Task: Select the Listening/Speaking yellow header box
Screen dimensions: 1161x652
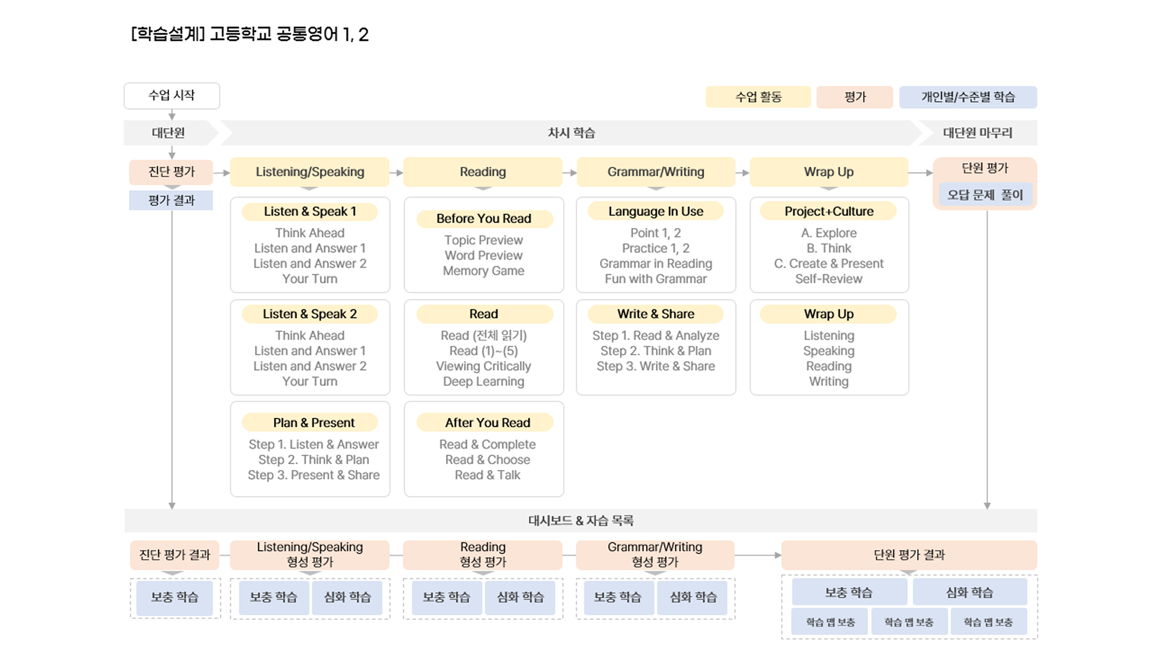Action: pos(310,171)
